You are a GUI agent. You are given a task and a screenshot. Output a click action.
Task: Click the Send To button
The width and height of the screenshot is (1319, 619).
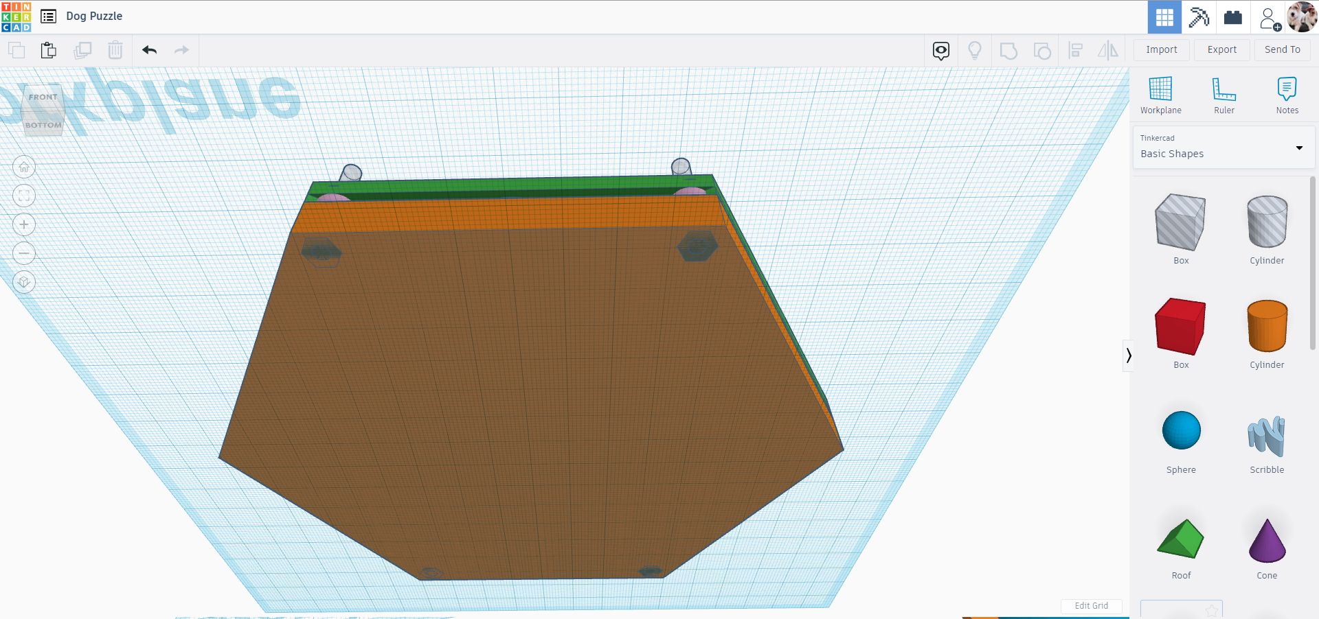(1283, 49)
